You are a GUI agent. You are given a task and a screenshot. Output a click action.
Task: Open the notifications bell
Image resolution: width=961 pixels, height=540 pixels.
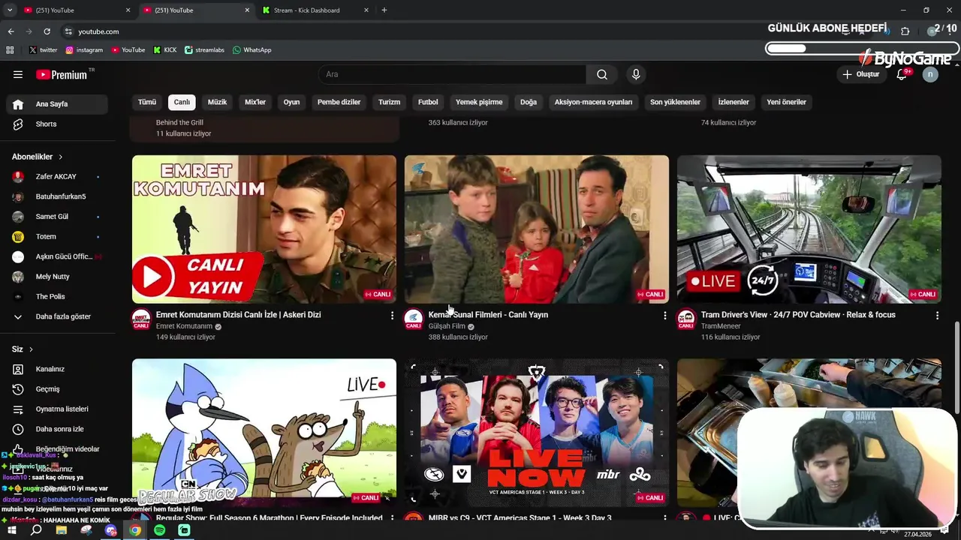[902, 74]
